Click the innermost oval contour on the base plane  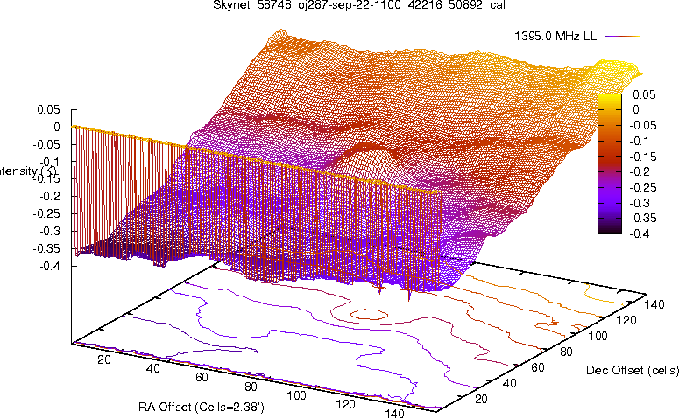tap(369, 314)
